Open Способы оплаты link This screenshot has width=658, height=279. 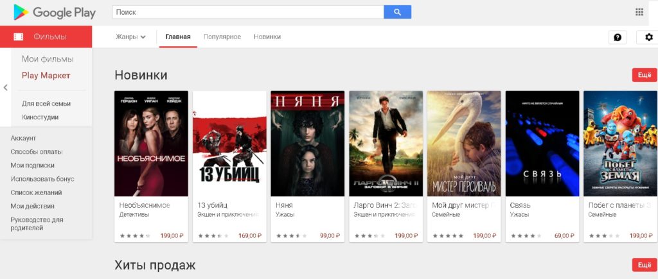(x=37, y=152)
